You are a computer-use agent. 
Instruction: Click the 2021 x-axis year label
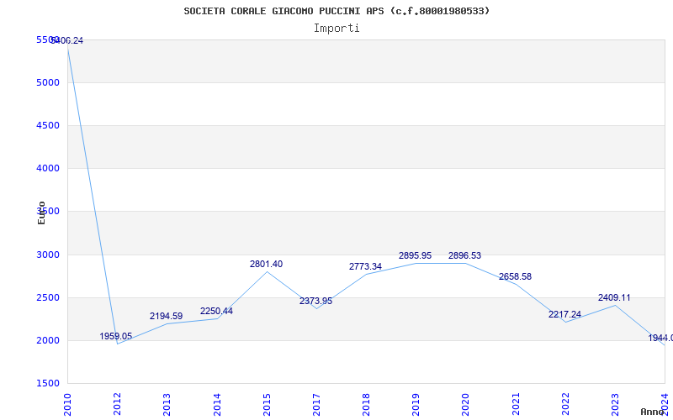click(516, 404)
